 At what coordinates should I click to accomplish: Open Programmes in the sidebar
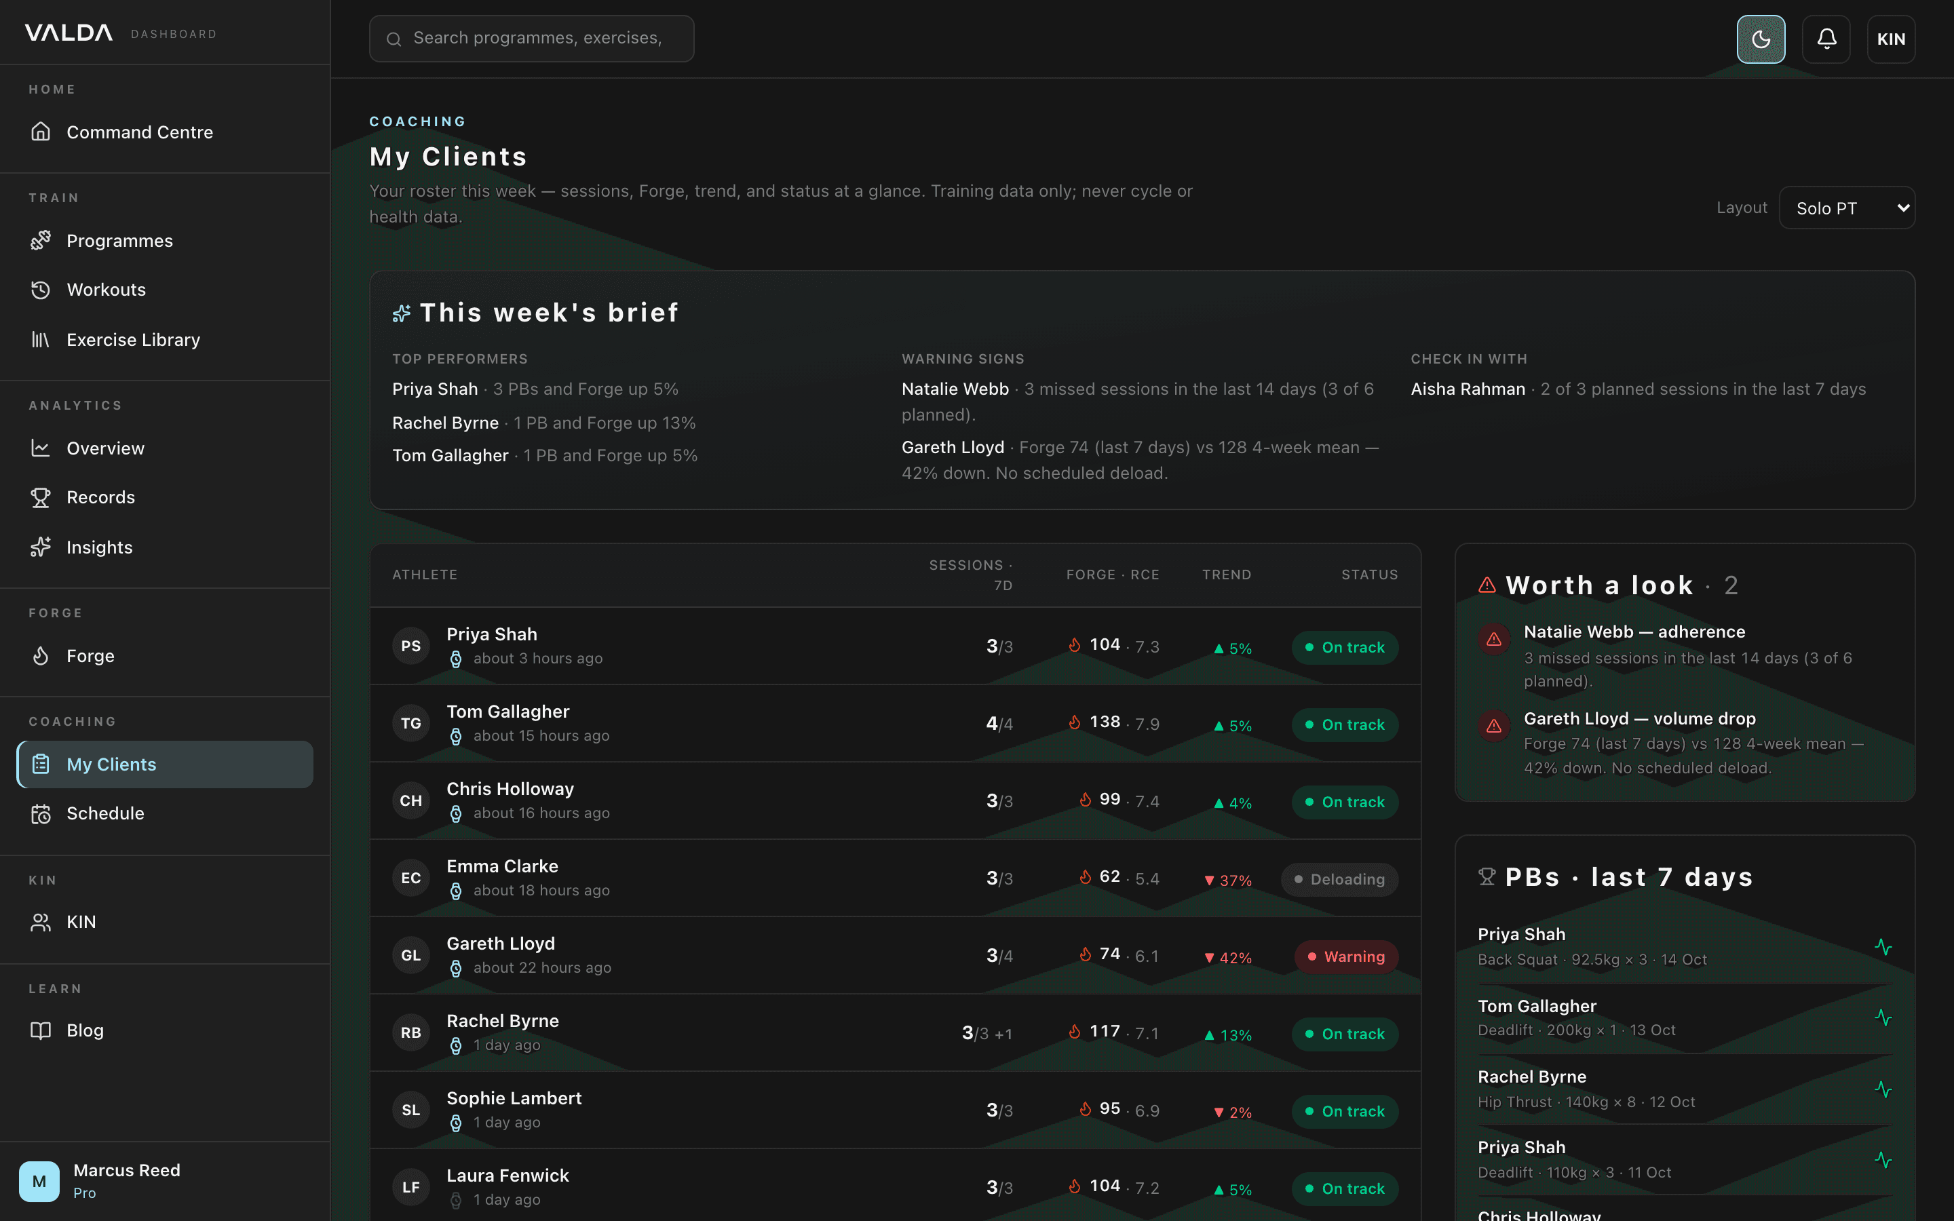pyautogui.click(x=165, y=241)
